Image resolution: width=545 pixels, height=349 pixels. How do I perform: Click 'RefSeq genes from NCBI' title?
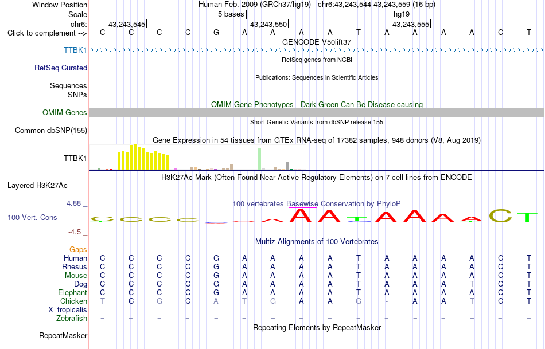pos(317,60)
